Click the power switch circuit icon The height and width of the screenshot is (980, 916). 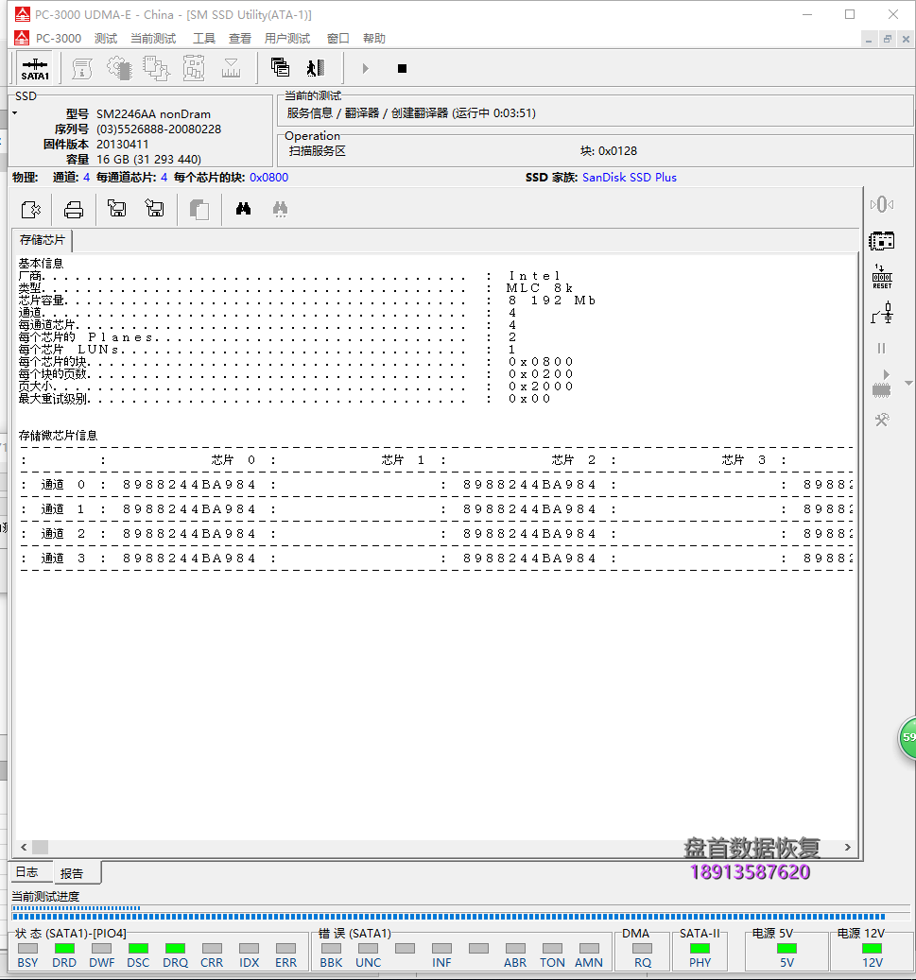(881, 312)
